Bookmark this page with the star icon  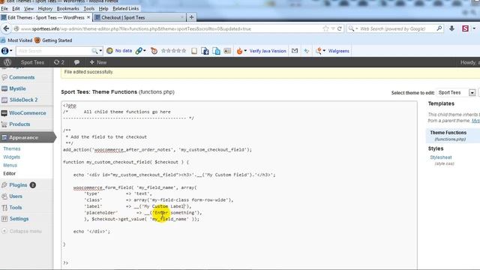coord(325,28)
